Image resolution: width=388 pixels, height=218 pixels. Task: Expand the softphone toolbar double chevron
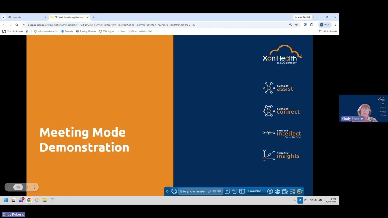167,191
